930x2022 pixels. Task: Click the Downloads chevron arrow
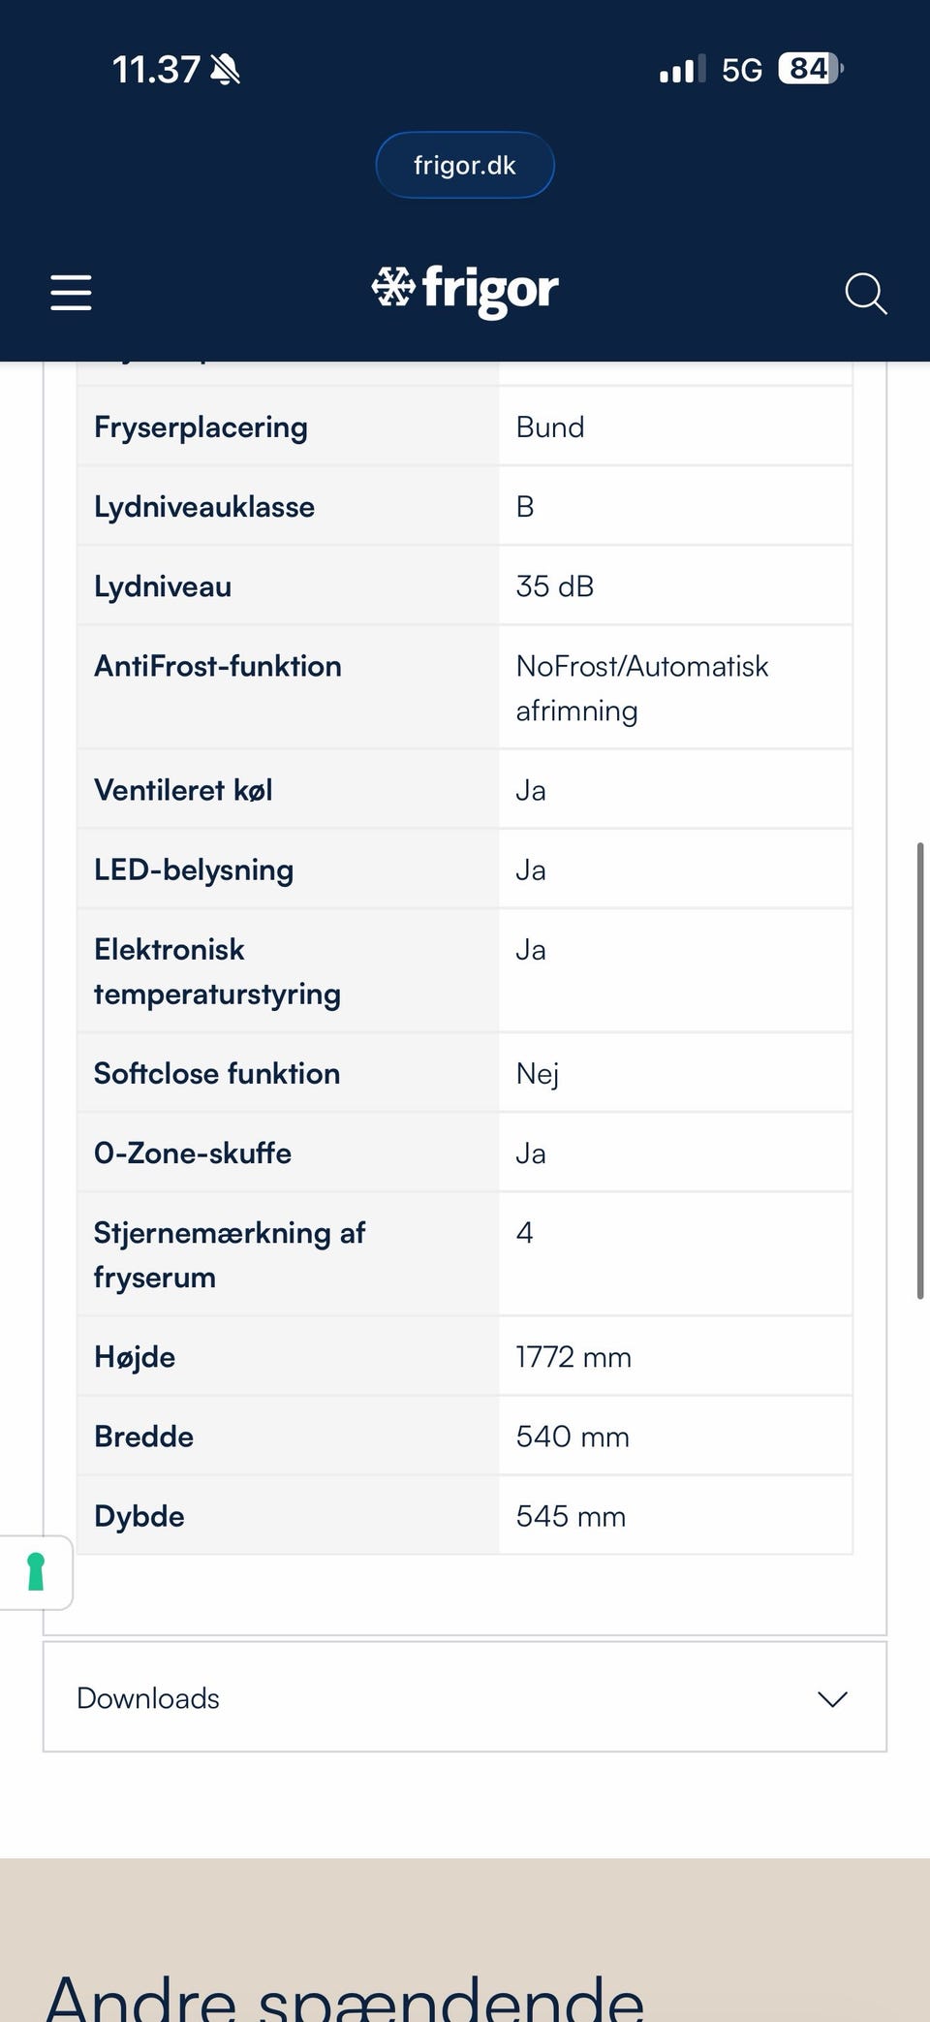tap(832, 1698)
